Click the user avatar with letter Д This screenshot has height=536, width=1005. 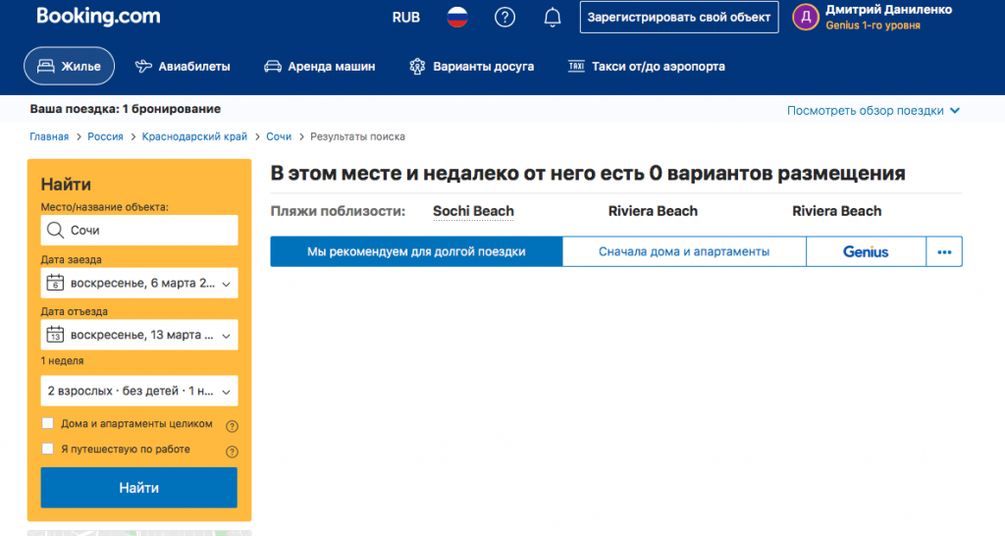pos(805,17)
